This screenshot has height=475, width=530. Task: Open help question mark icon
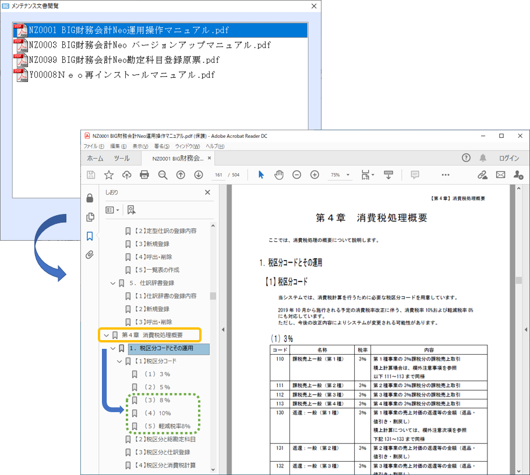(466, 158)
